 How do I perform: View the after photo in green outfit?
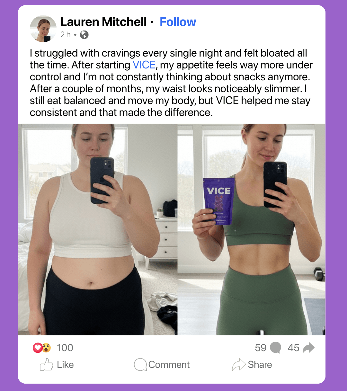pyautogui.click(x=252, y=229)
